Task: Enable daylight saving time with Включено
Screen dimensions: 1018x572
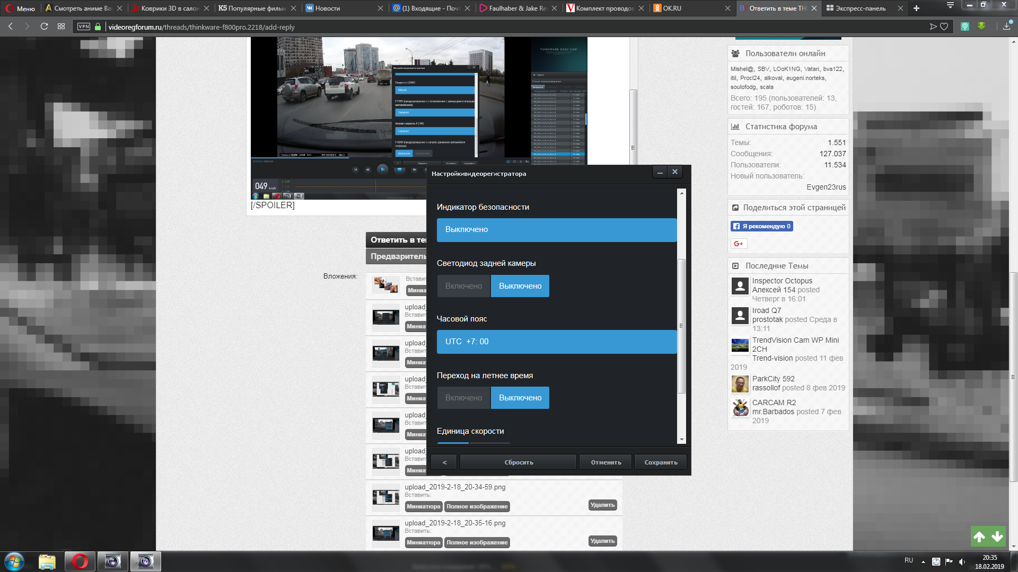Action: click(x=463, y=398)
